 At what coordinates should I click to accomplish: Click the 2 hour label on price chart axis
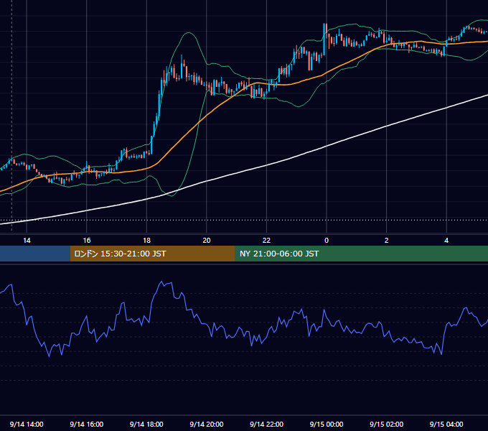387,241
